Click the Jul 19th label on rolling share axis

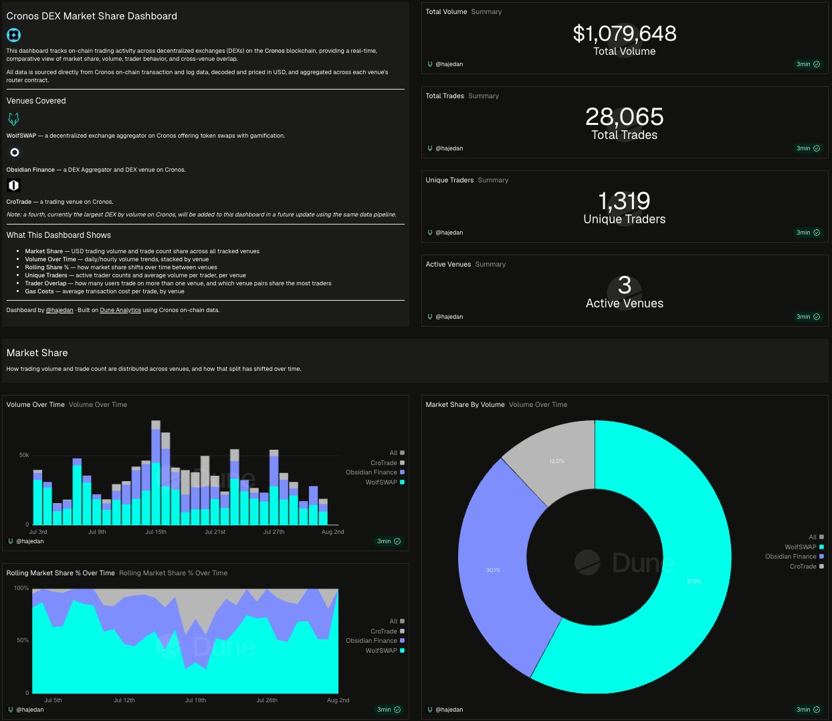tap(195, 700)
